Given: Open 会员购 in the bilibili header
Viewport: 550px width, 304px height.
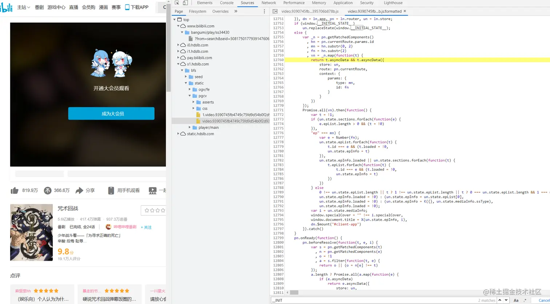Looking at the screenshot, I should [89, 7].
